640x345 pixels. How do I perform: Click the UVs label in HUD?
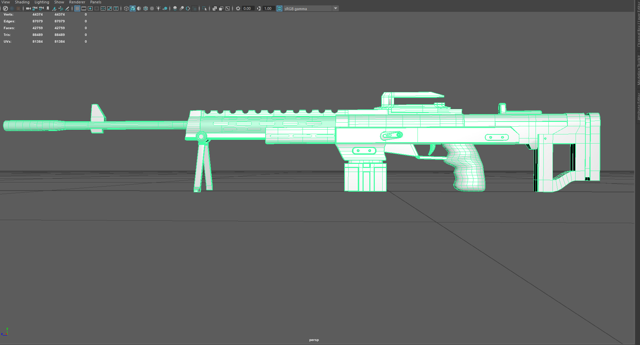[x=7, y=42]
